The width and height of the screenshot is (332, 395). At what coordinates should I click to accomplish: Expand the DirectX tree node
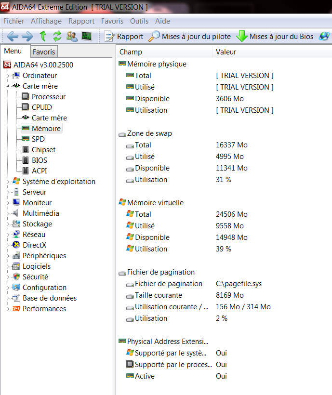point(8,245)
